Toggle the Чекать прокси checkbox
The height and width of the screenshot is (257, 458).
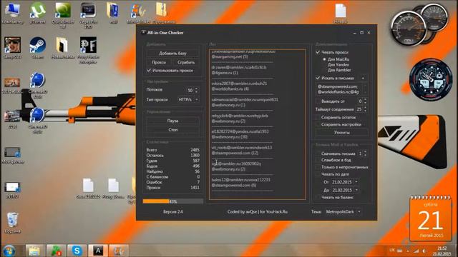[x=318, y=52]
